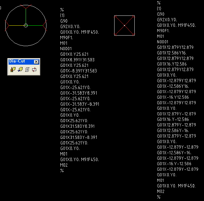The width and height of the screenshot is (204, 201).
Task: Click the brush-and-cube icon in Dia-Cut toolbar
Action: (x=13, y=70)
